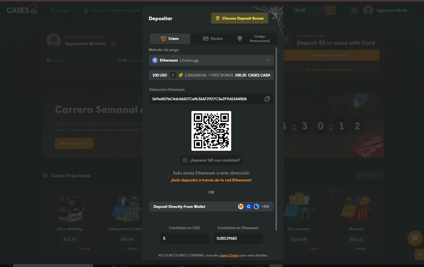Switch to the Cripto tab

pyautogui.click(x=170, y=38)
